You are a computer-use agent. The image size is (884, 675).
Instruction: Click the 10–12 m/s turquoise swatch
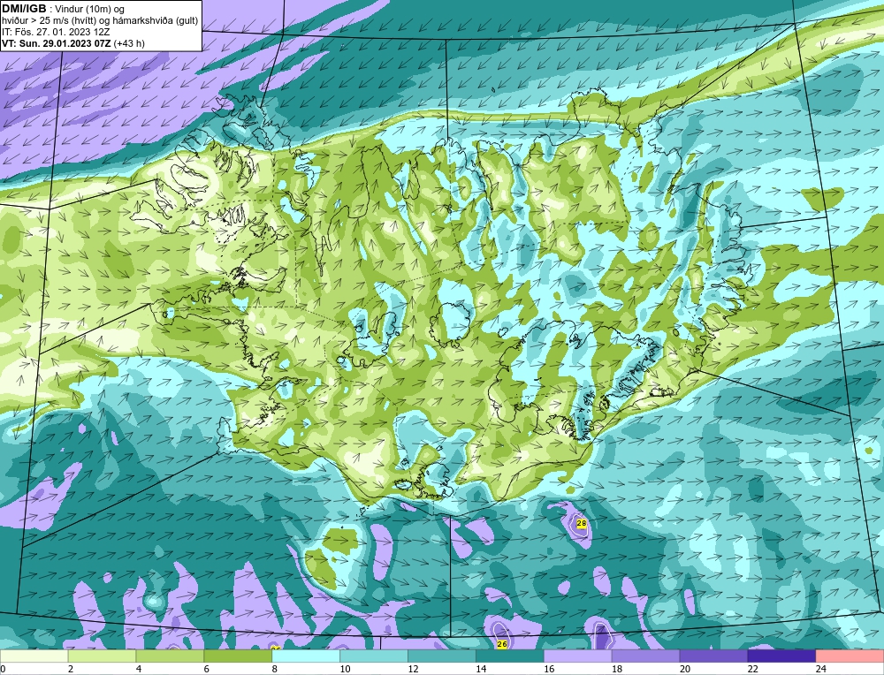[x=374, y=656]
